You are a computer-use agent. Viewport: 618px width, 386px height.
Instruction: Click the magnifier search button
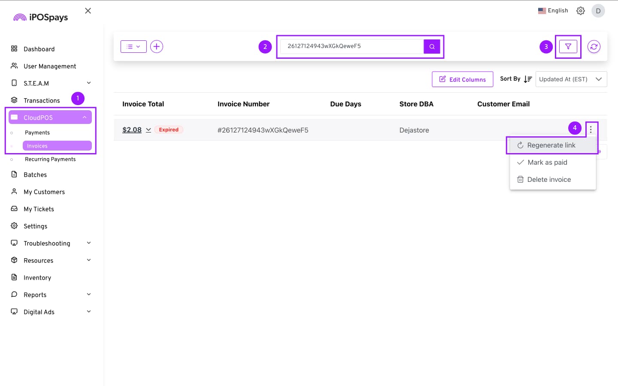[432, 47]
